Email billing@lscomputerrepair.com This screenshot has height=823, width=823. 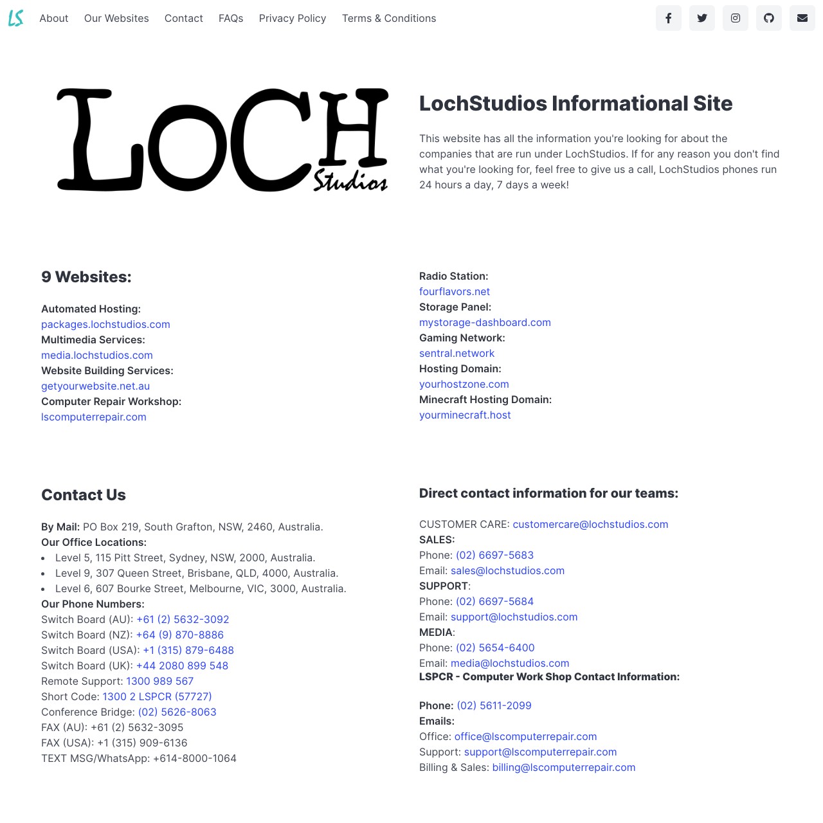click(x=564, y=767)
